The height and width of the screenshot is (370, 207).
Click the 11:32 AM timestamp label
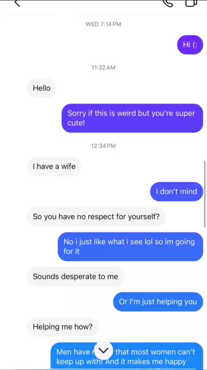click(x=103, y=68)
